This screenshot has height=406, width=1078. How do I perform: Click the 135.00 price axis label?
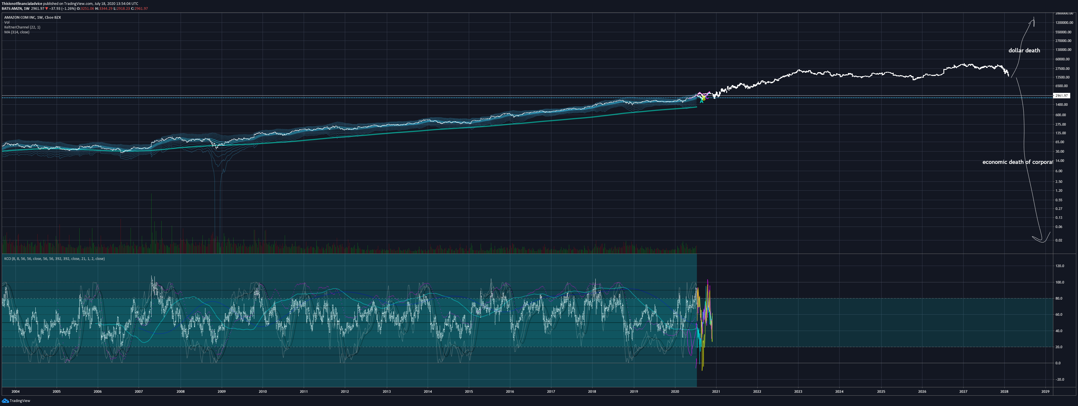coord(1061,133)
